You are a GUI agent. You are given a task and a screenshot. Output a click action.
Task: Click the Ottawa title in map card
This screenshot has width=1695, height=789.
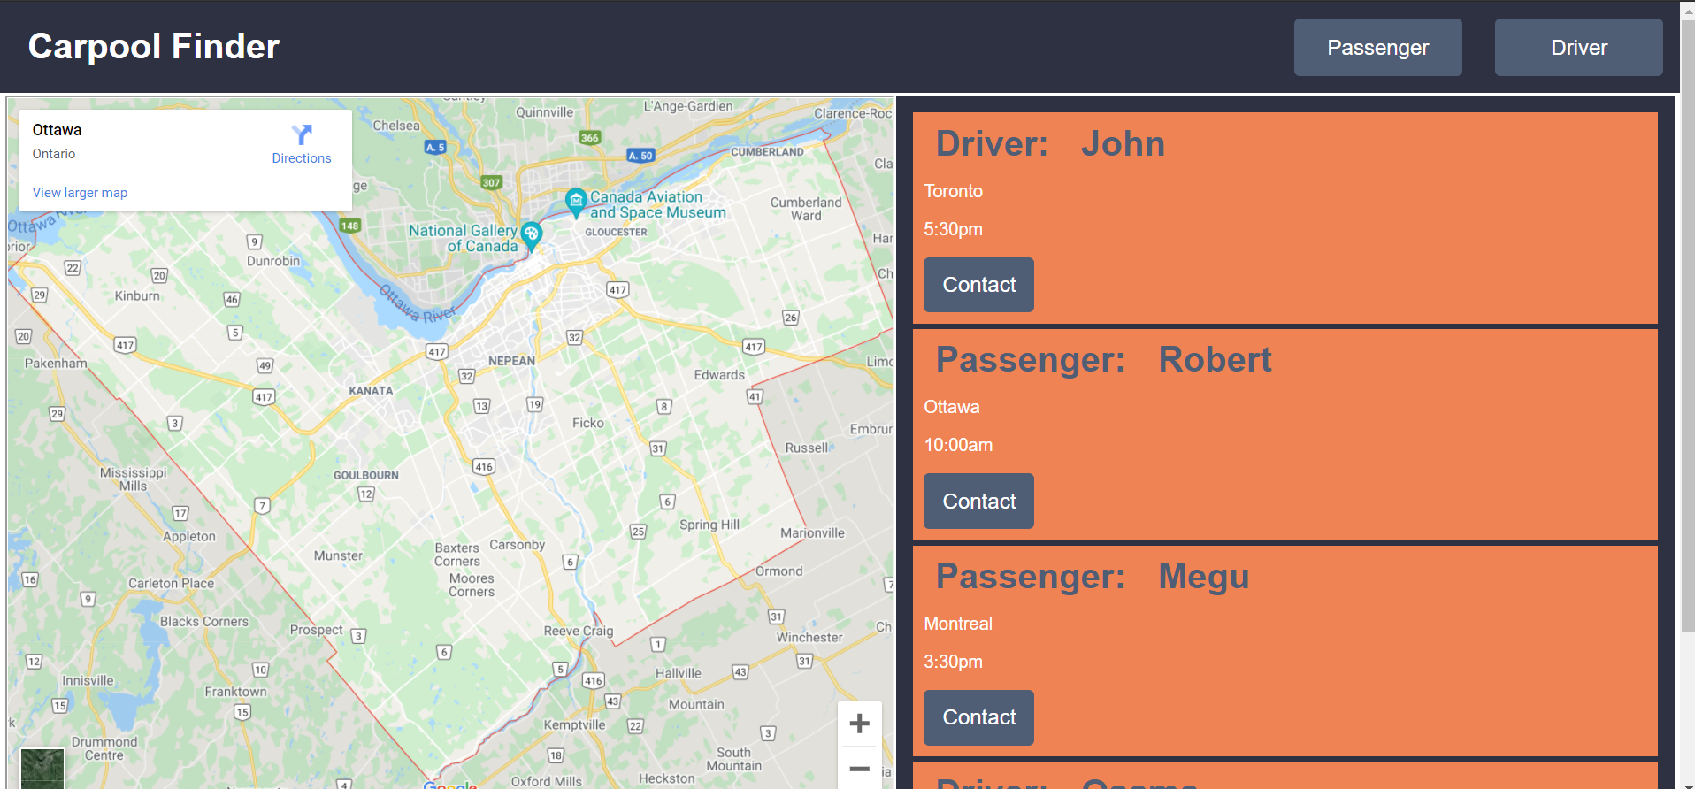(x=57, y=130)
